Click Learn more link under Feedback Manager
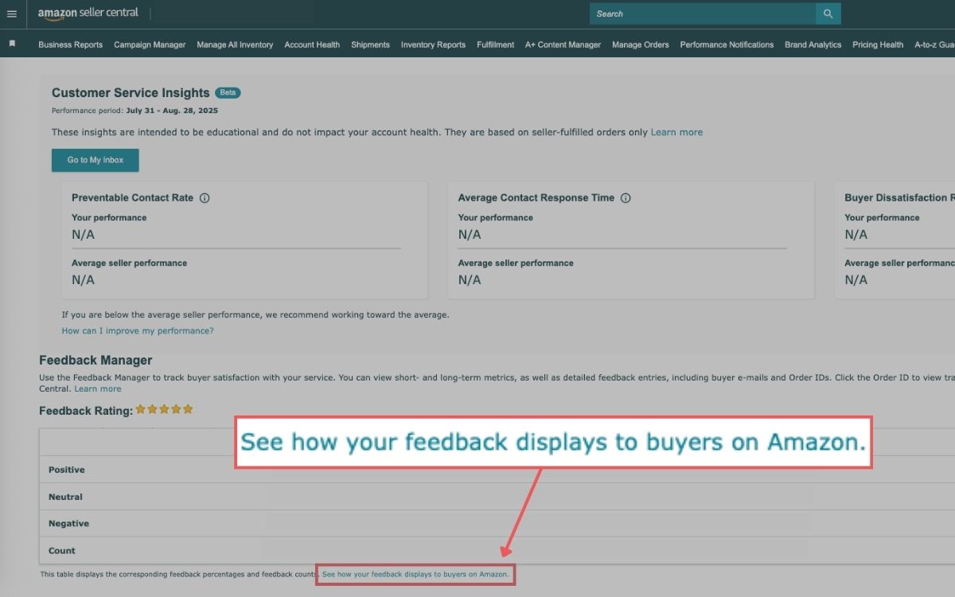This screenshot has width=955, height=597. (x=98, y=388)
